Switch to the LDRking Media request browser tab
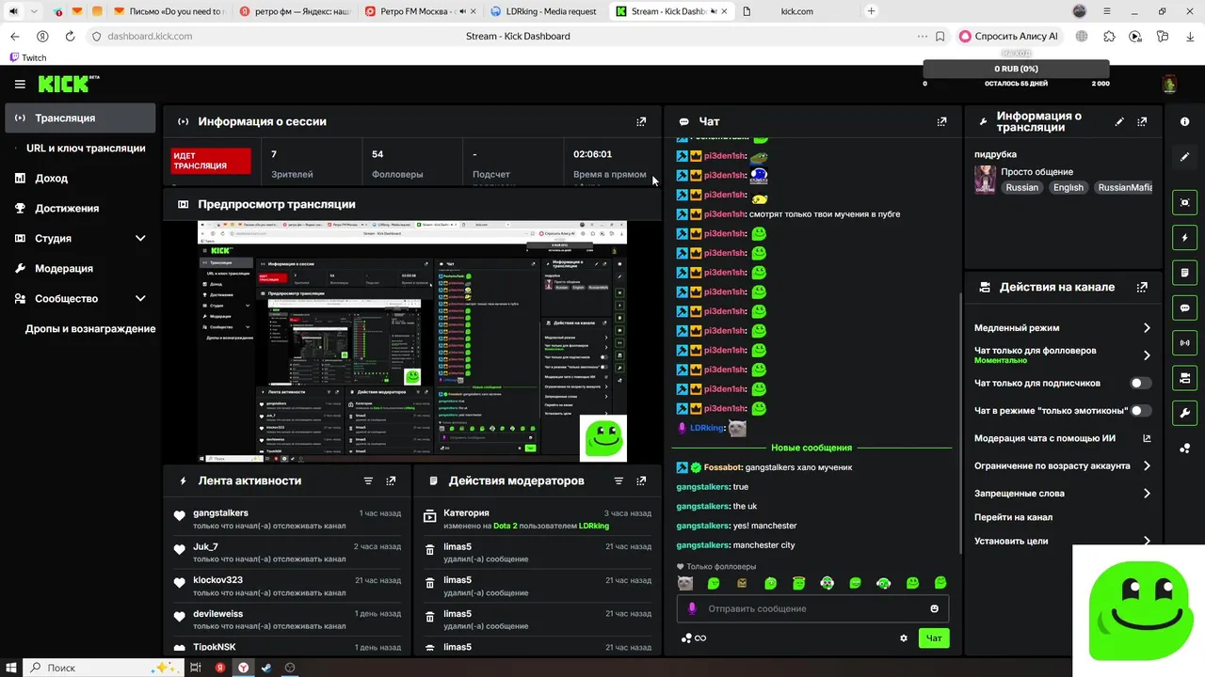This screenshot has width=1205, height=677. (543, 11)
